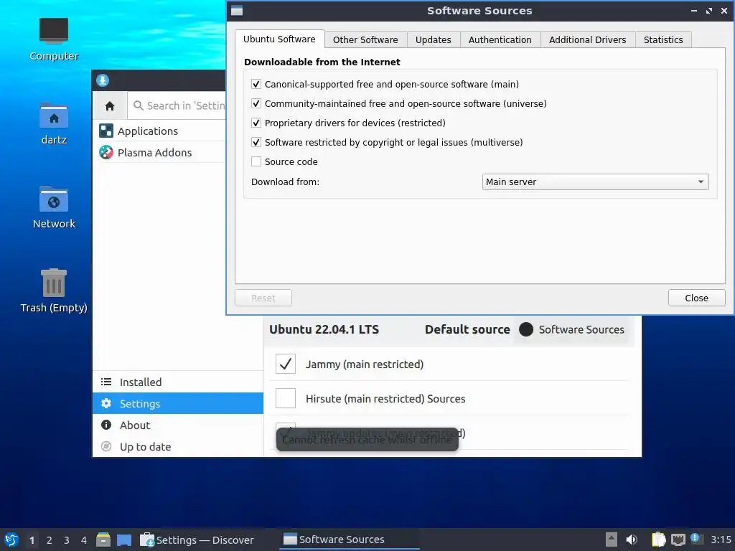Switch to the Other Software tab

click(365, 40)
